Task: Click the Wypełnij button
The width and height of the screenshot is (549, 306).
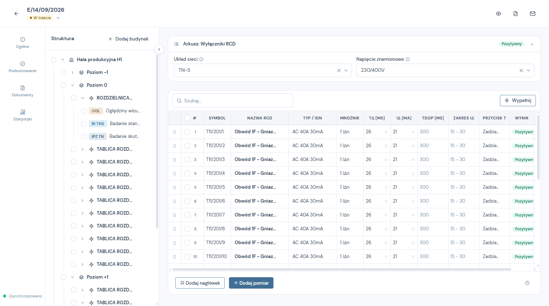Action: pos(518,101)
